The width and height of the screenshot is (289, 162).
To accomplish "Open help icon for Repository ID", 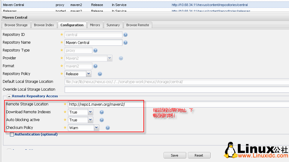I will [125, 35].
